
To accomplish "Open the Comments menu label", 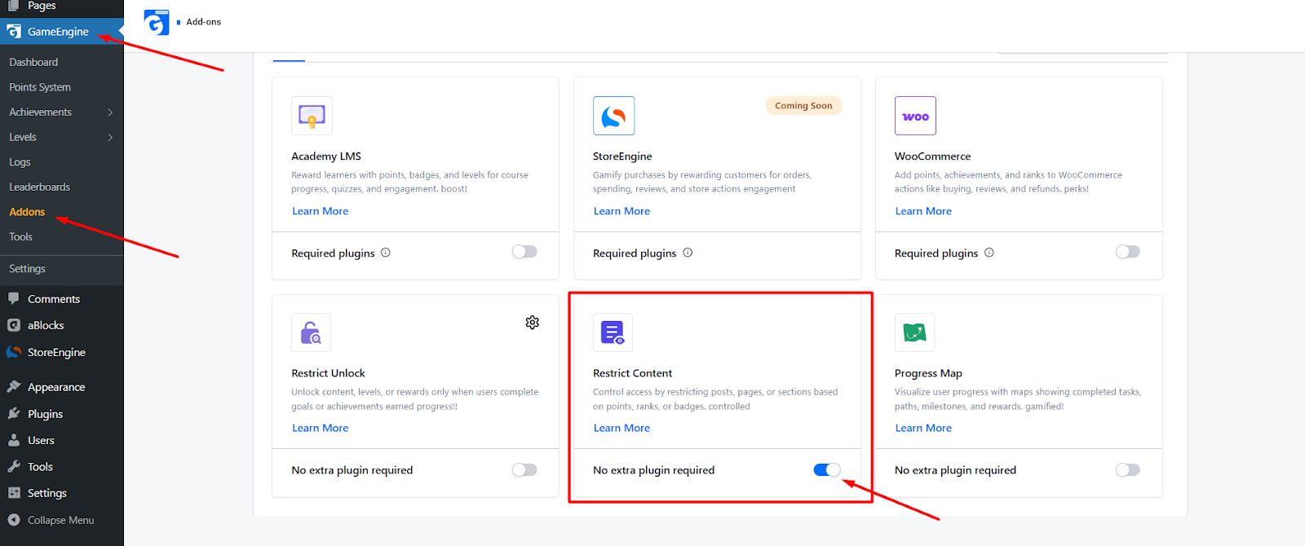I will coord(54,299).
